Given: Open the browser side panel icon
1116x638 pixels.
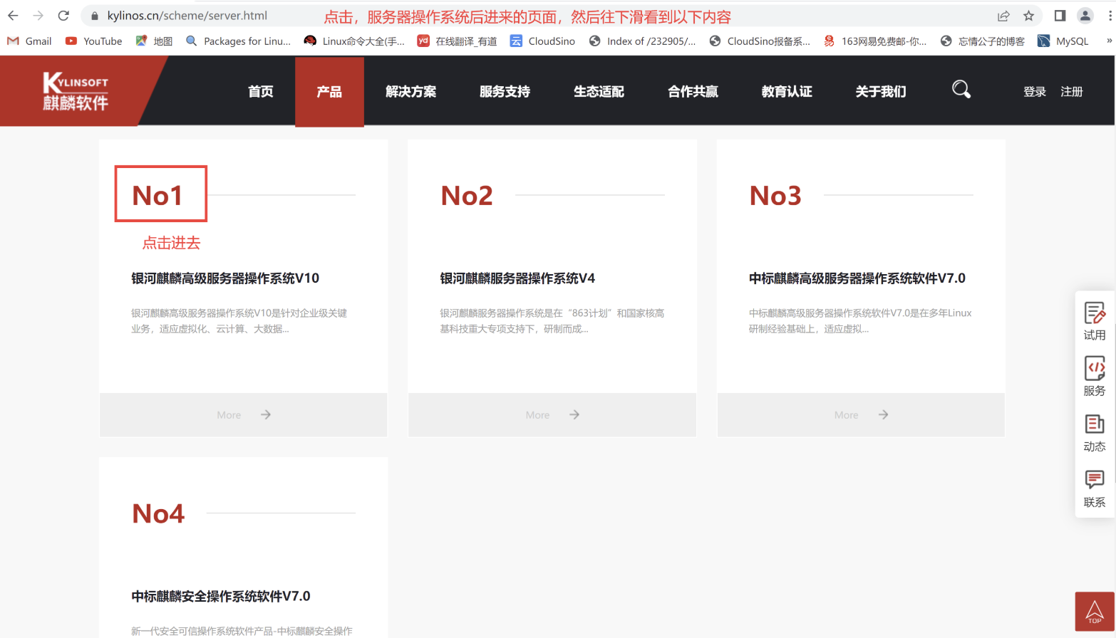Looking at the screenshot, I should [x=1060, y=16].
